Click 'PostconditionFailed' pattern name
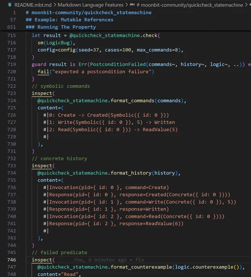This screenshot has height=277, width=251. pos(118,64)
